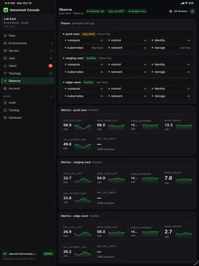Click the staging-east healthy badge
Image resolution: width=199 pixels, height=266 pixels.
(91, 58)
